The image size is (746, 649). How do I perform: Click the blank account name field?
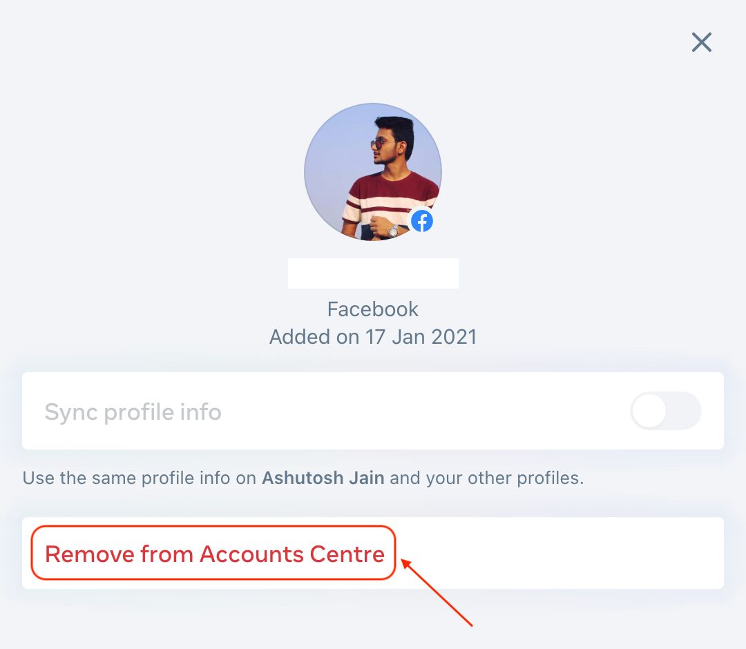point(373,273)
